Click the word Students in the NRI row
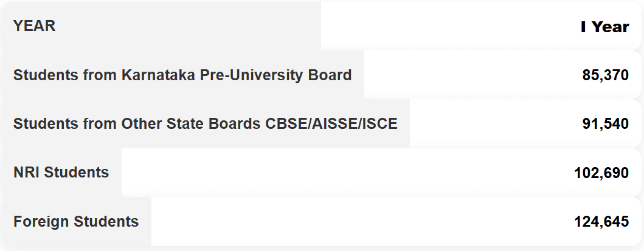This screenshot has height=251, width=644. [77, 173]
